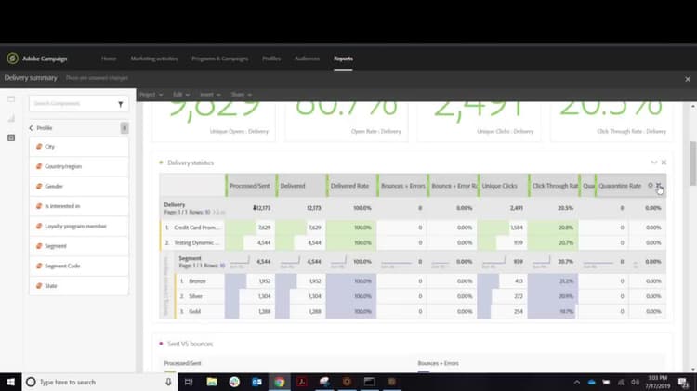Select the Reports tab
The image size is (697, 391).
click(x=343, y=59)
